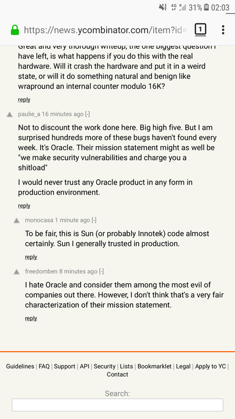Open the browser three-dot menu
Image resolution: width=235 pixels, height=419 pixels.
pos(223,30)
